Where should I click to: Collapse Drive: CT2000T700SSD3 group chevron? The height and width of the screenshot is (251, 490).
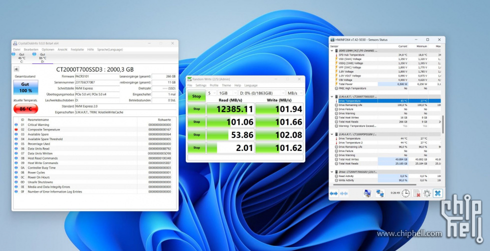click(x=332, y=172)
